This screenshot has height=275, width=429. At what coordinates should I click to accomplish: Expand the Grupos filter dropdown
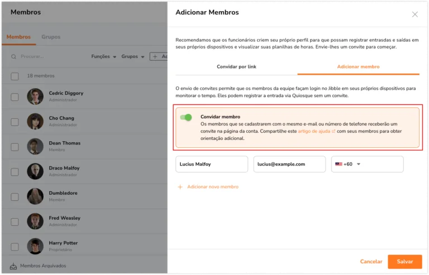(133, 56)
